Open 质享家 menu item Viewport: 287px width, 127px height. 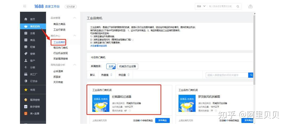pyautogui.click(x=57, y=77)
